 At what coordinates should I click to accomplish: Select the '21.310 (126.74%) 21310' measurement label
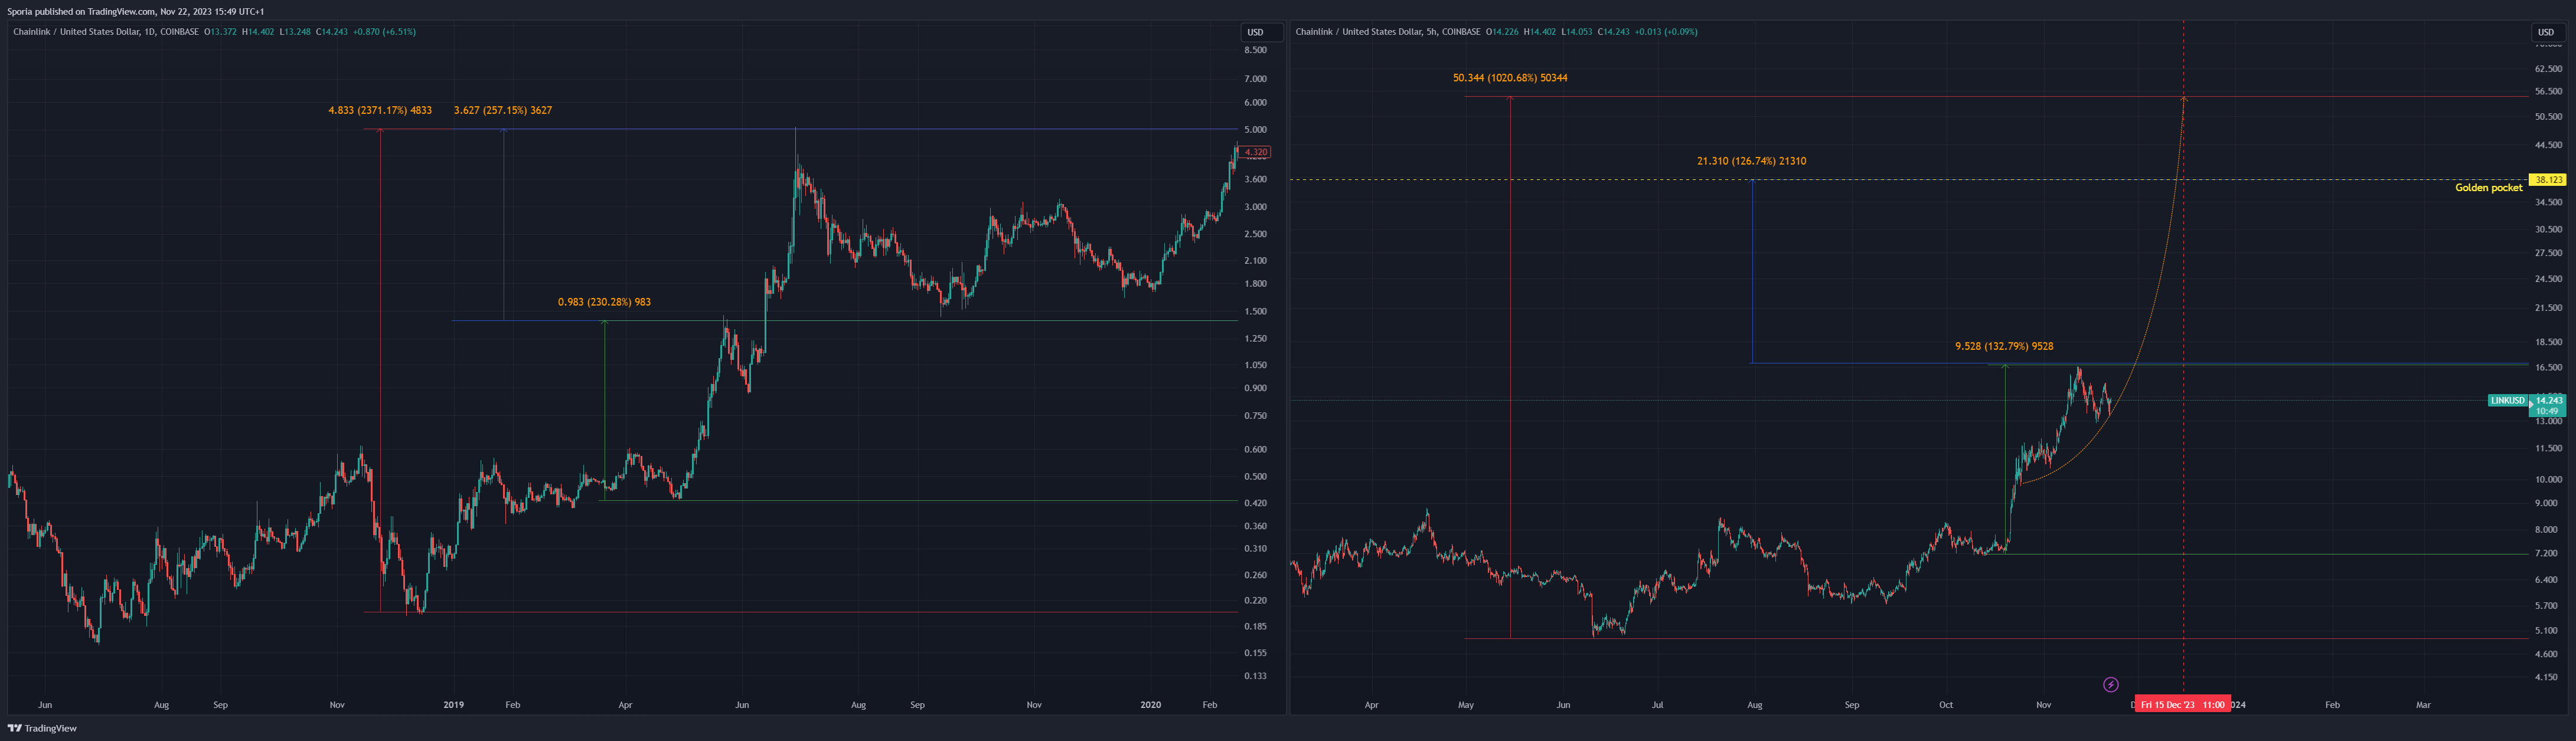[1751, 161]
